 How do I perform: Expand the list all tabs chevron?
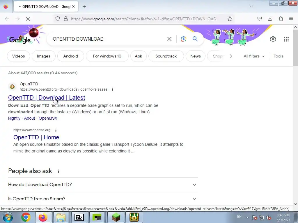[x=251, y=6]
